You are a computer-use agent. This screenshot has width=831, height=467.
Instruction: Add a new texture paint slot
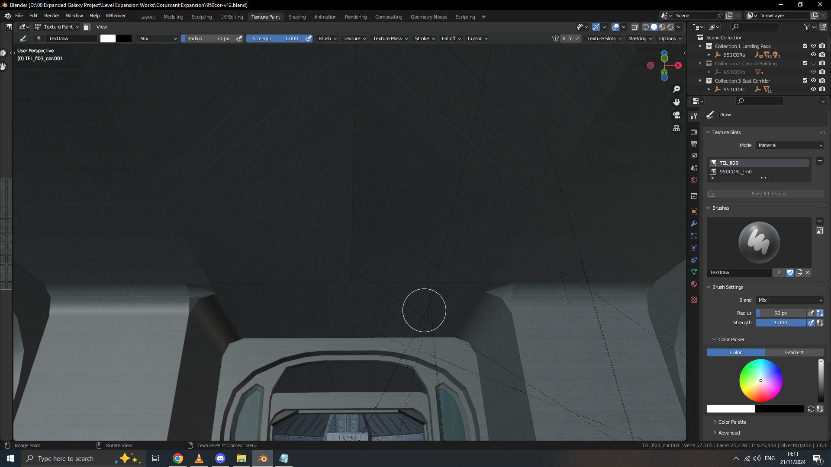820,161
